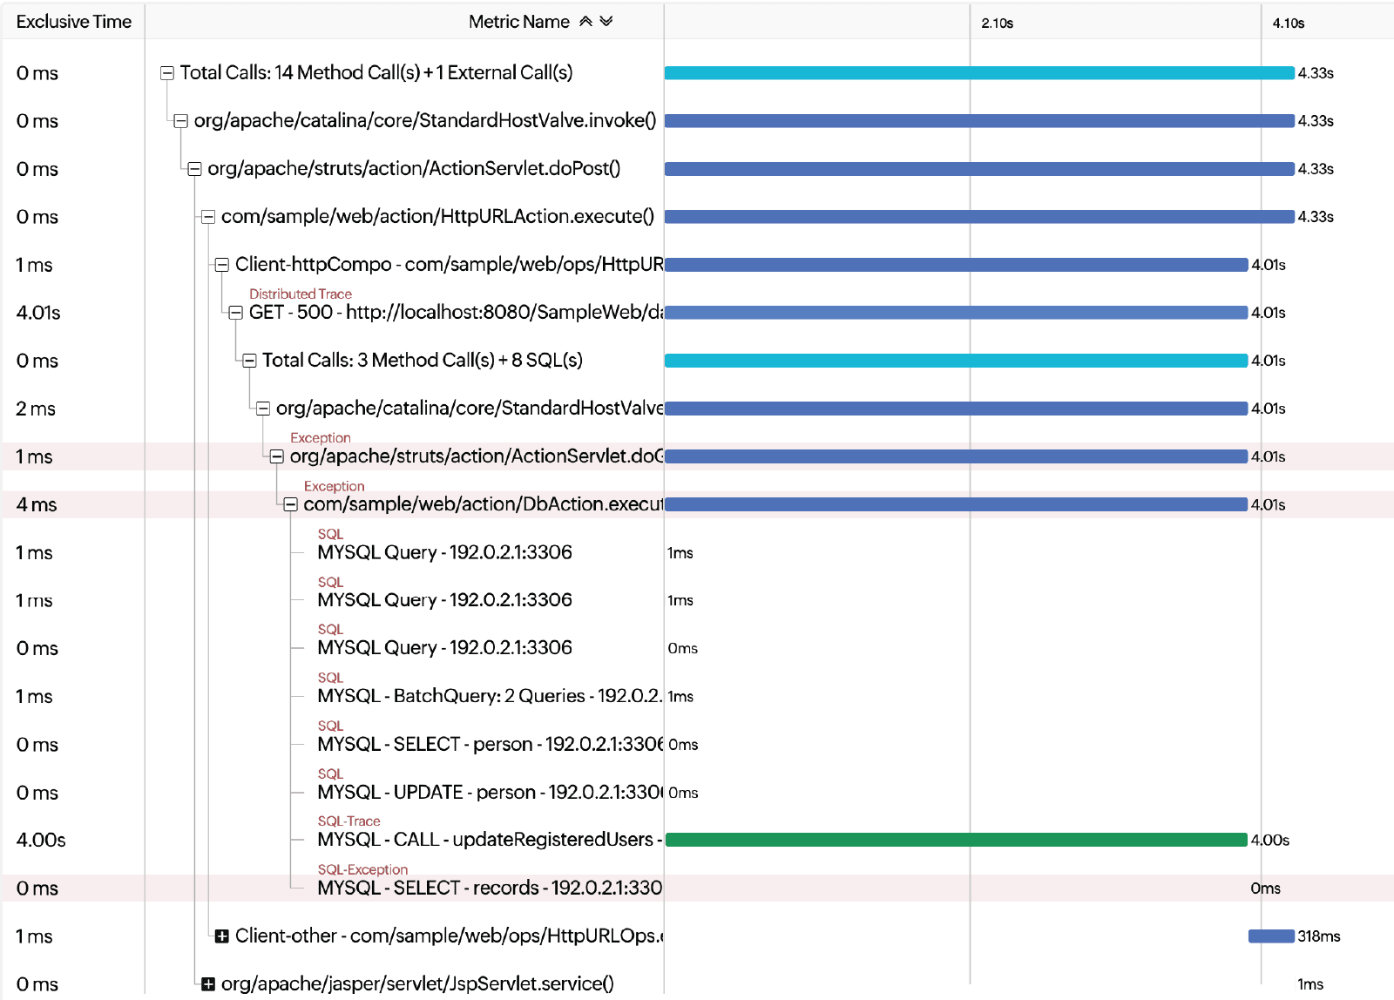Open the SQL-Exception label for records query
The image size is (1394, 1000).
(x=362, y=869)
